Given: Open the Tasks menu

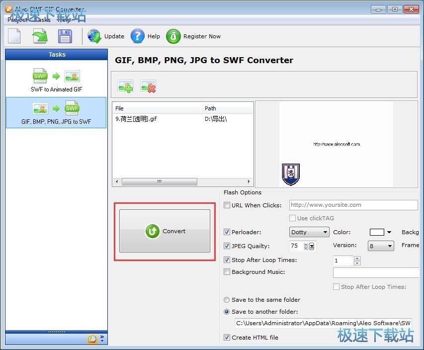Looking at the screenshot, I should (x=42, y=20).
